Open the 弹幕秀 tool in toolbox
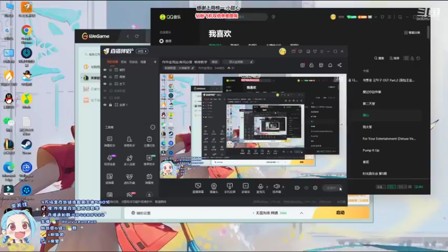The height and width of the screenshot is (252, 448). pyautogui.click(x=149, y=179)
